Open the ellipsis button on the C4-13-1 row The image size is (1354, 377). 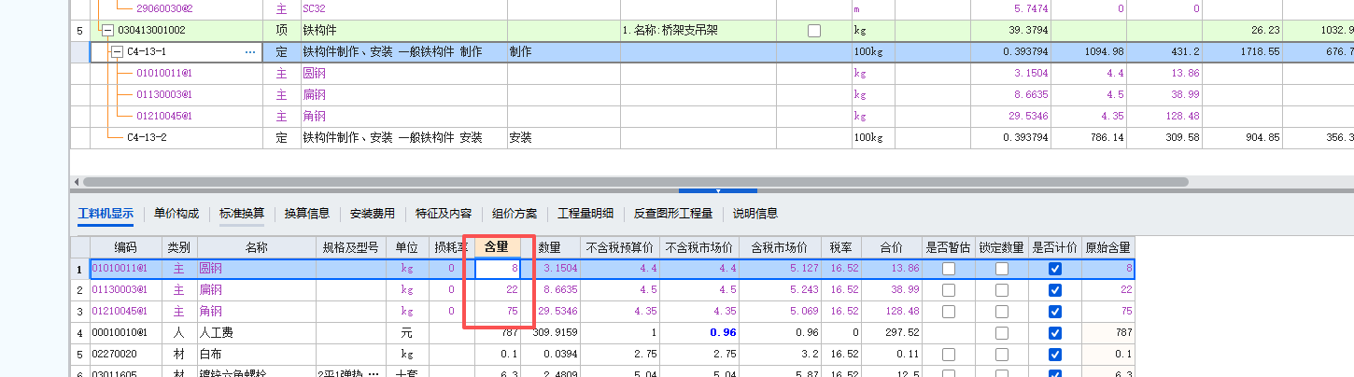pyautogui.click(x=250, y=52)
